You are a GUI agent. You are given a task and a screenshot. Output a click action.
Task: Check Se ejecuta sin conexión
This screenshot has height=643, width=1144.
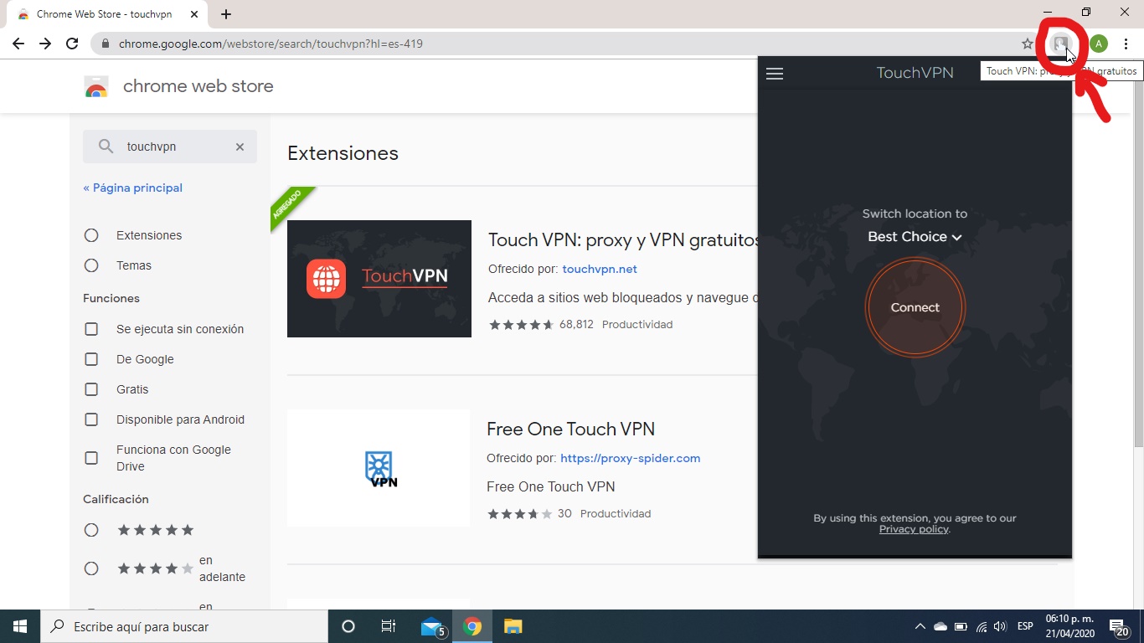(x=91, y=329)
